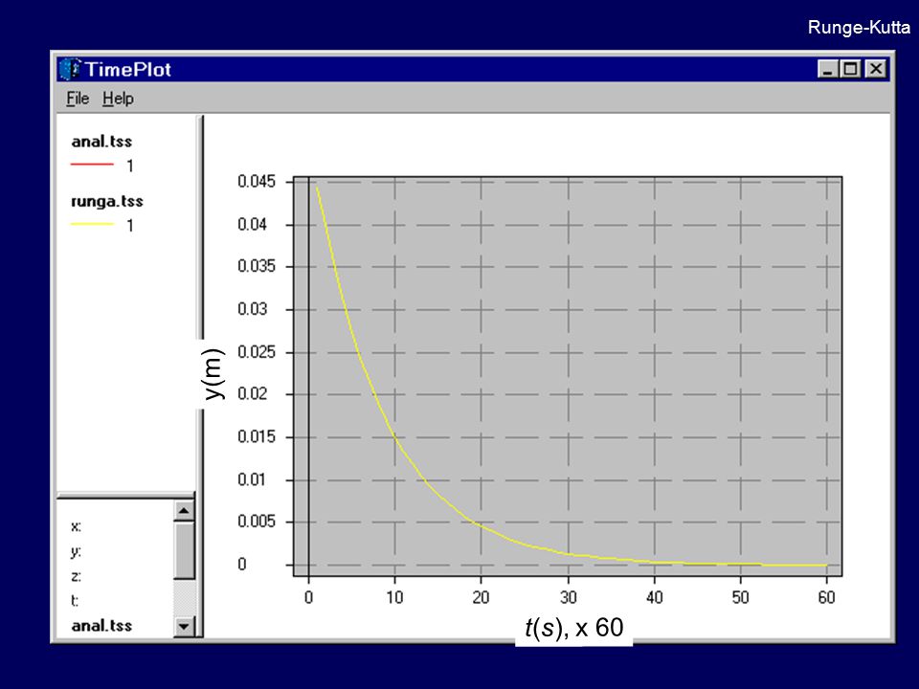
Task: Click the red anal.tss series line swatch
Action: coord(92,165)
